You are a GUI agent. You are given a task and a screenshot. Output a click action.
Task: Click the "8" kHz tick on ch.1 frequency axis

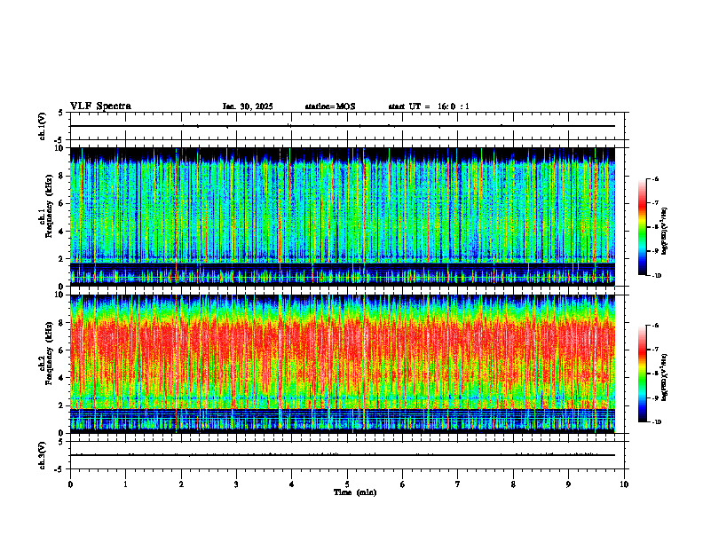(61, 176)
